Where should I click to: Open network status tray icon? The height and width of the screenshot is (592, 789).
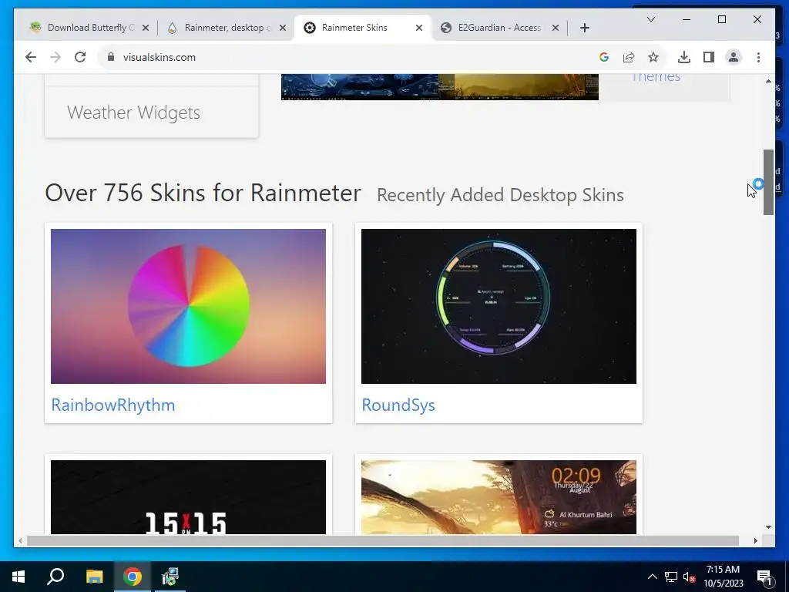point(671,577)
